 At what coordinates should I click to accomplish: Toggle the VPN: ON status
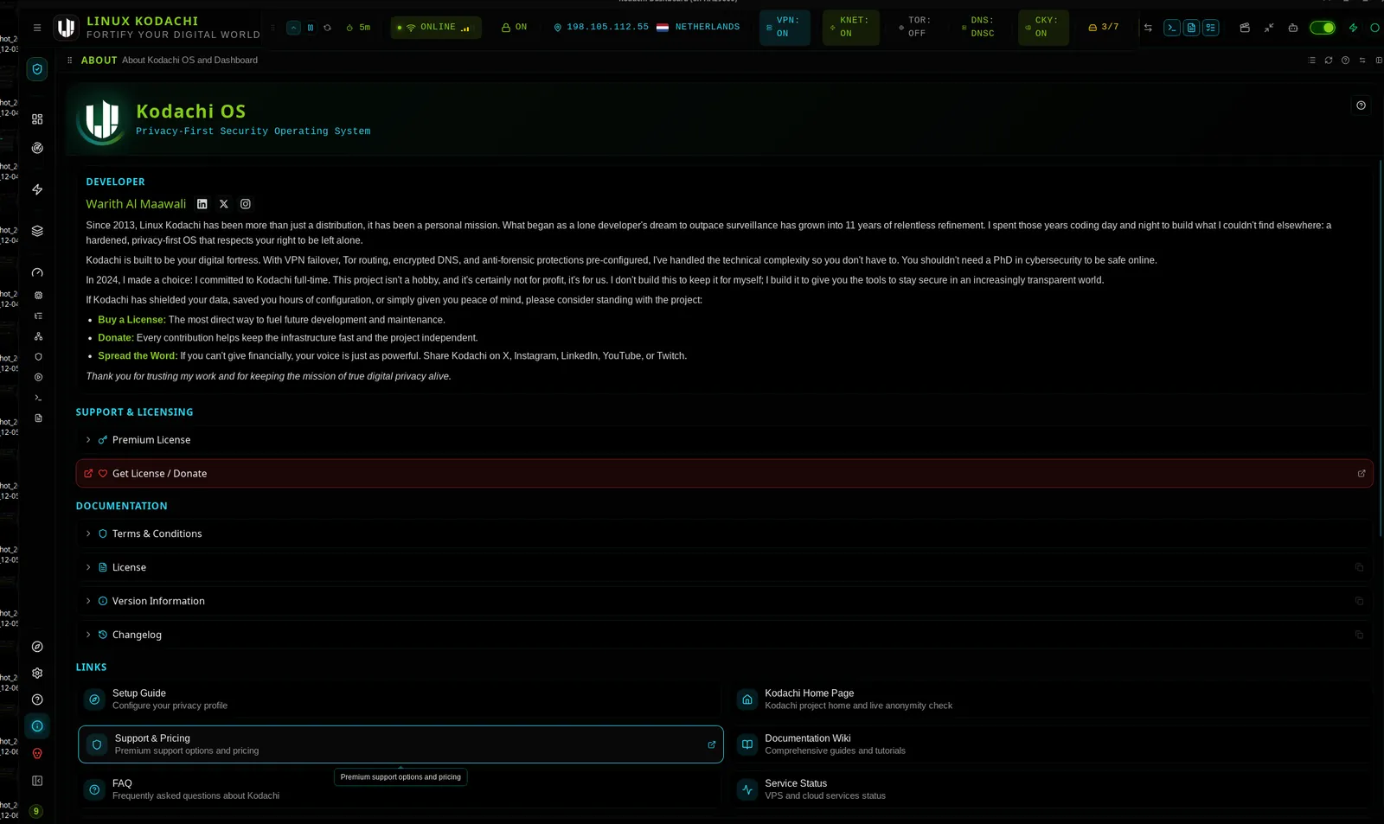tap(785, 28)
